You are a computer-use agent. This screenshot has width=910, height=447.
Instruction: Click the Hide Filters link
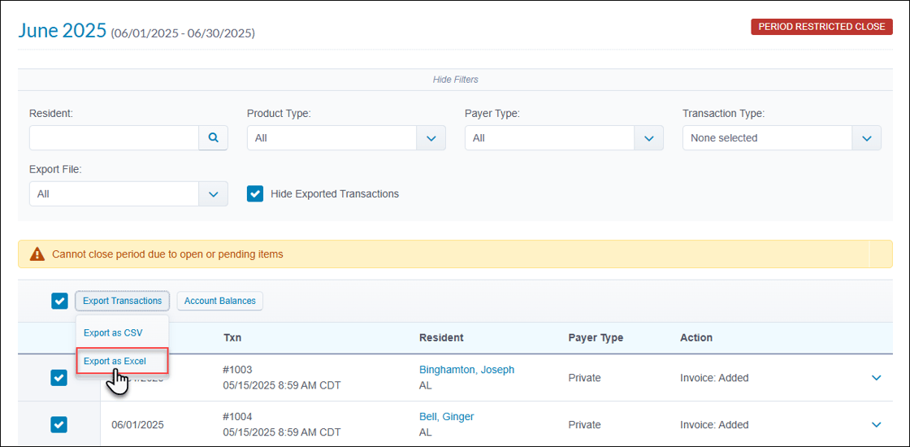(456, 80)
